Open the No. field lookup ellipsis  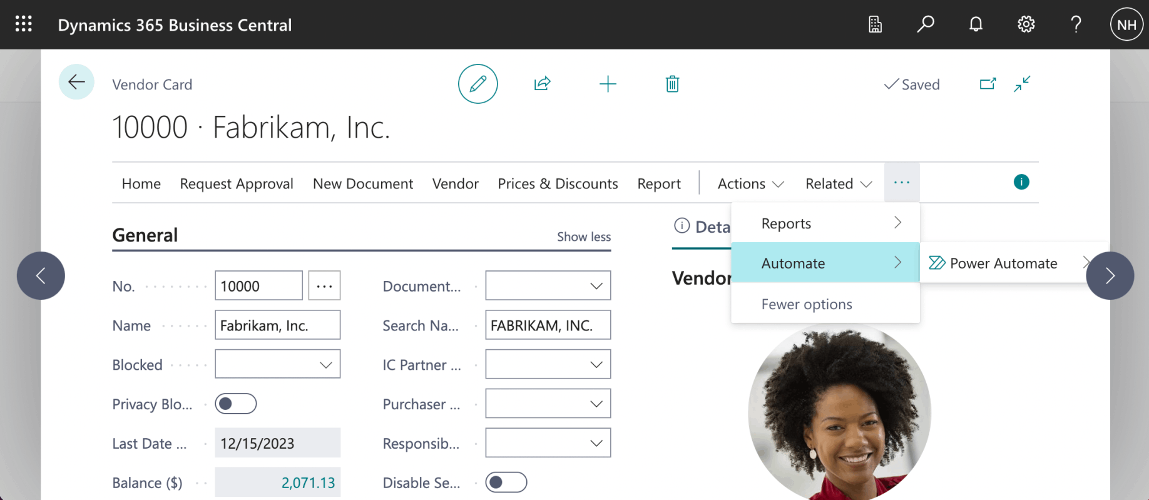click(324, 286)
